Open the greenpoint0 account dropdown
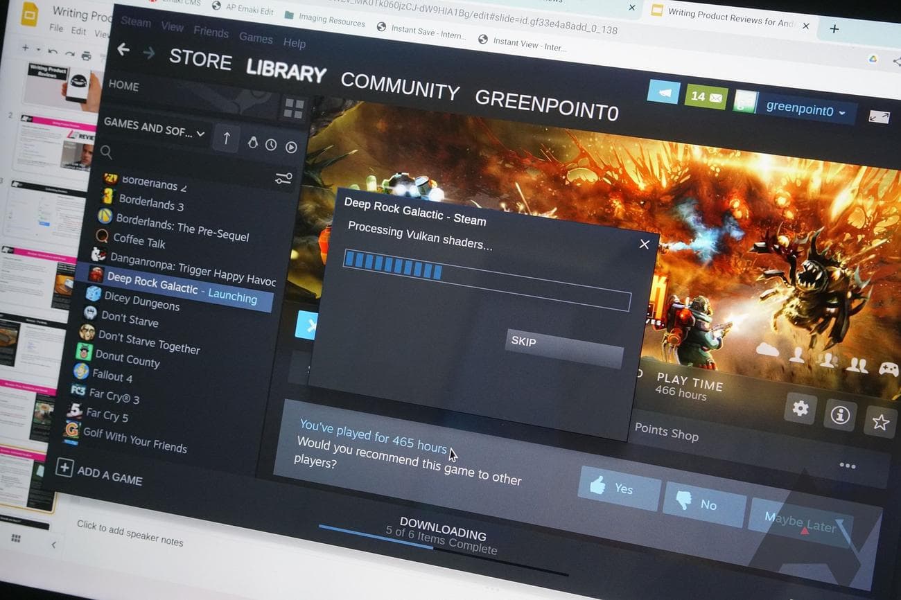The image size is (901, 600). click(805, 109)
